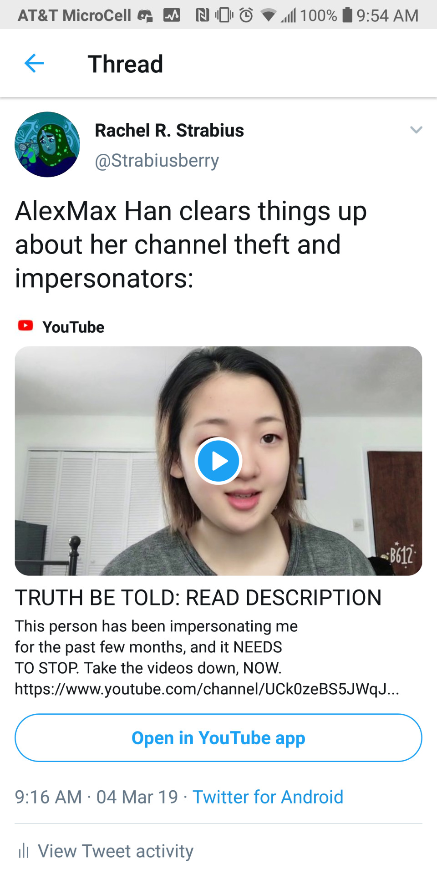Open the View Tweet activity text
437x874 pixels.
pyautogui.click(x=116, y=851)
